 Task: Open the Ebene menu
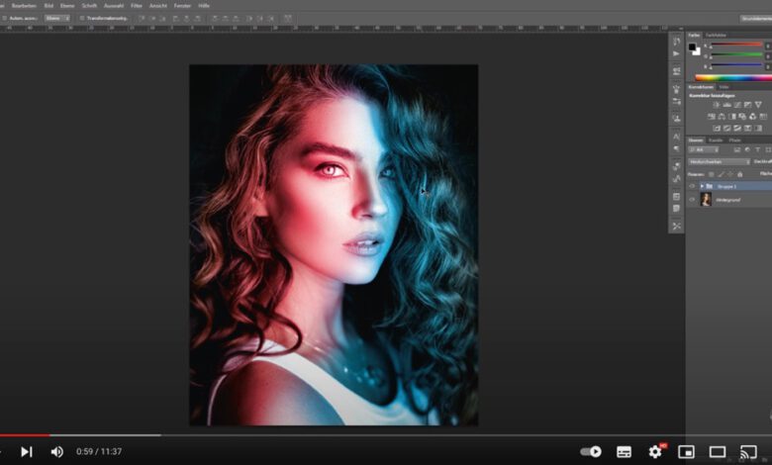tap(67, 6)
